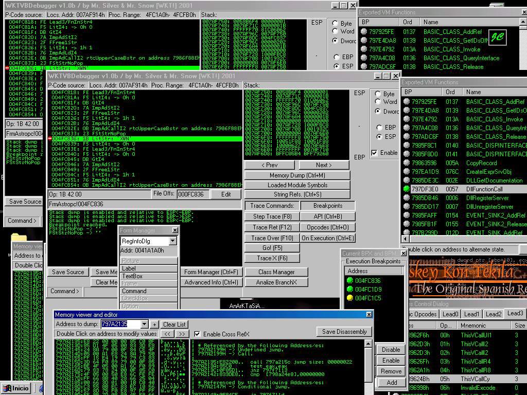Switch to the Lead2 opcode tab
527x395 pixels.
(x=493, y=314)
